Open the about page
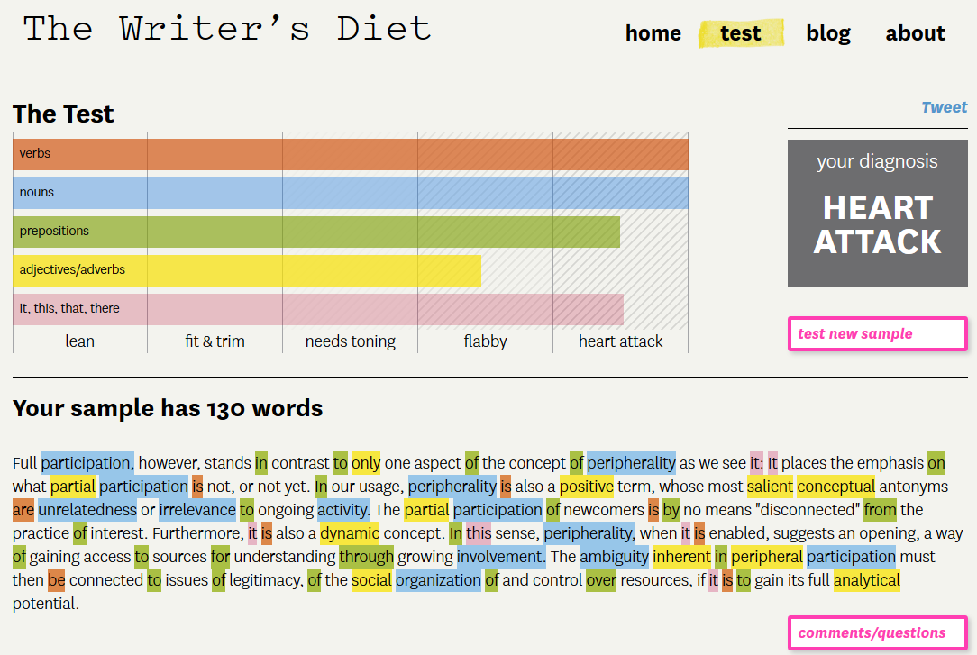 point(915,33)
